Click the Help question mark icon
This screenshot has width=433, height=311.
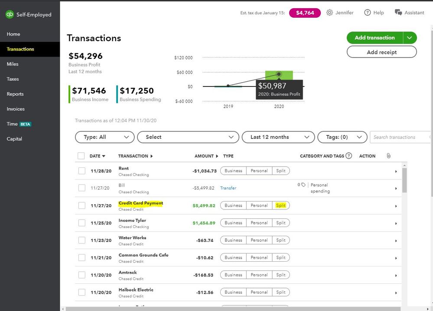(x=367, y=13)
